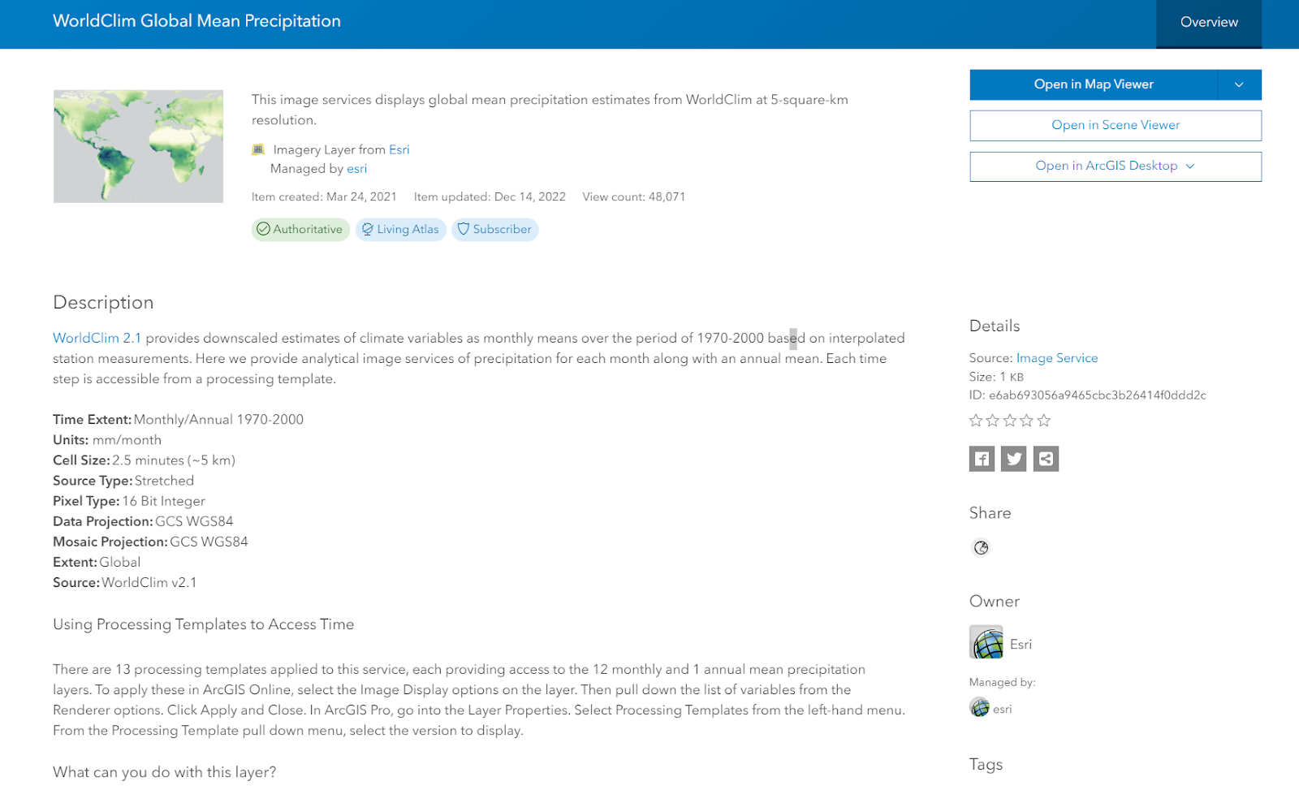Rate the item four stars
Image resolution: width=1299 pixels, height=790 pixels.
[x=1027, y=421]
